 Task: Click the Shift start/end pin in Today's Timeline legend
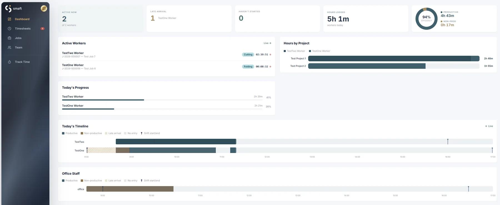142,133
